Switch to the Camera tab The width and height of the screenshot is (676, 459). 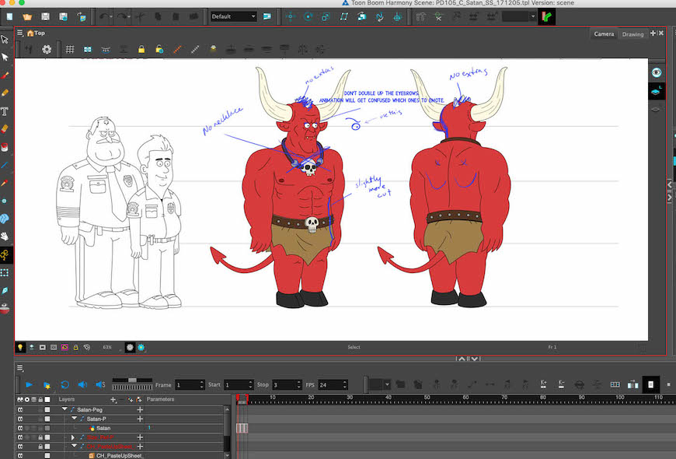pos(604,33)
